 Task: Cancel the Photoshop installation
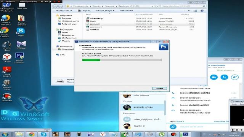[x=160, y=88]
